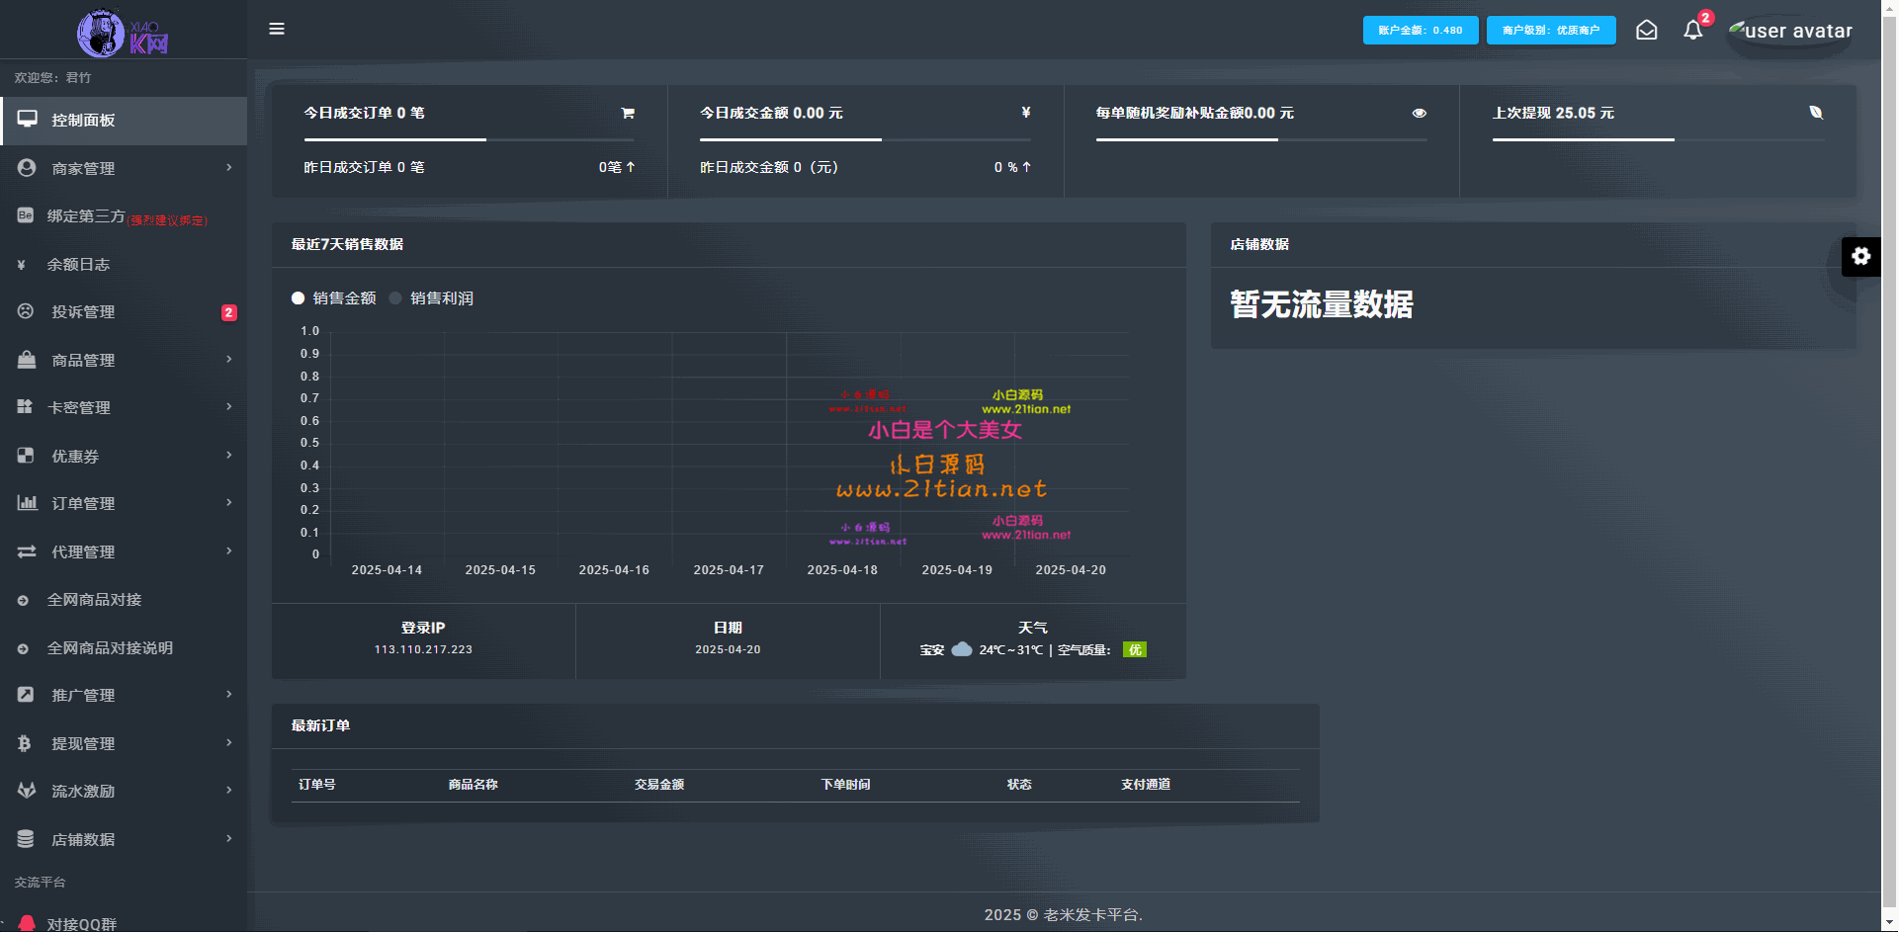Click the bar chart icon beside 订单管理
The height and width of the screenshot is (932, 1899).
[27, 503]
